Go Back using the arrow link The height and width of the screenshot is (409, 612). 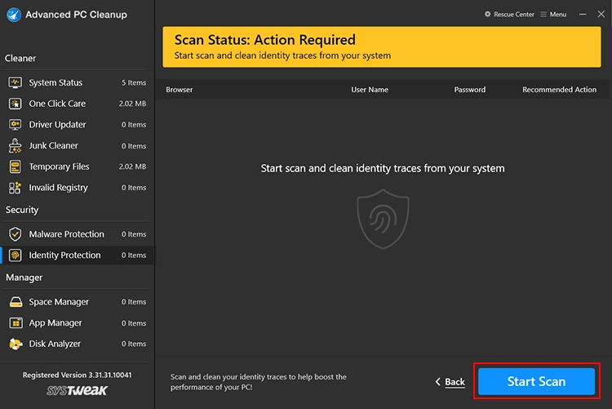point(450,382)
